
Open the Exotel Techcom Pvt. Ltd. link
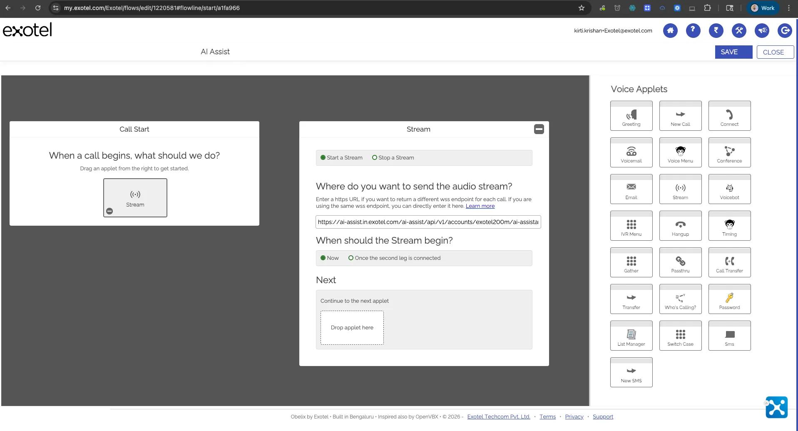[499, 417]
